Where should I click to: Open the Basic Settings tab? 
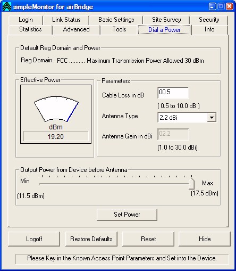116,20
